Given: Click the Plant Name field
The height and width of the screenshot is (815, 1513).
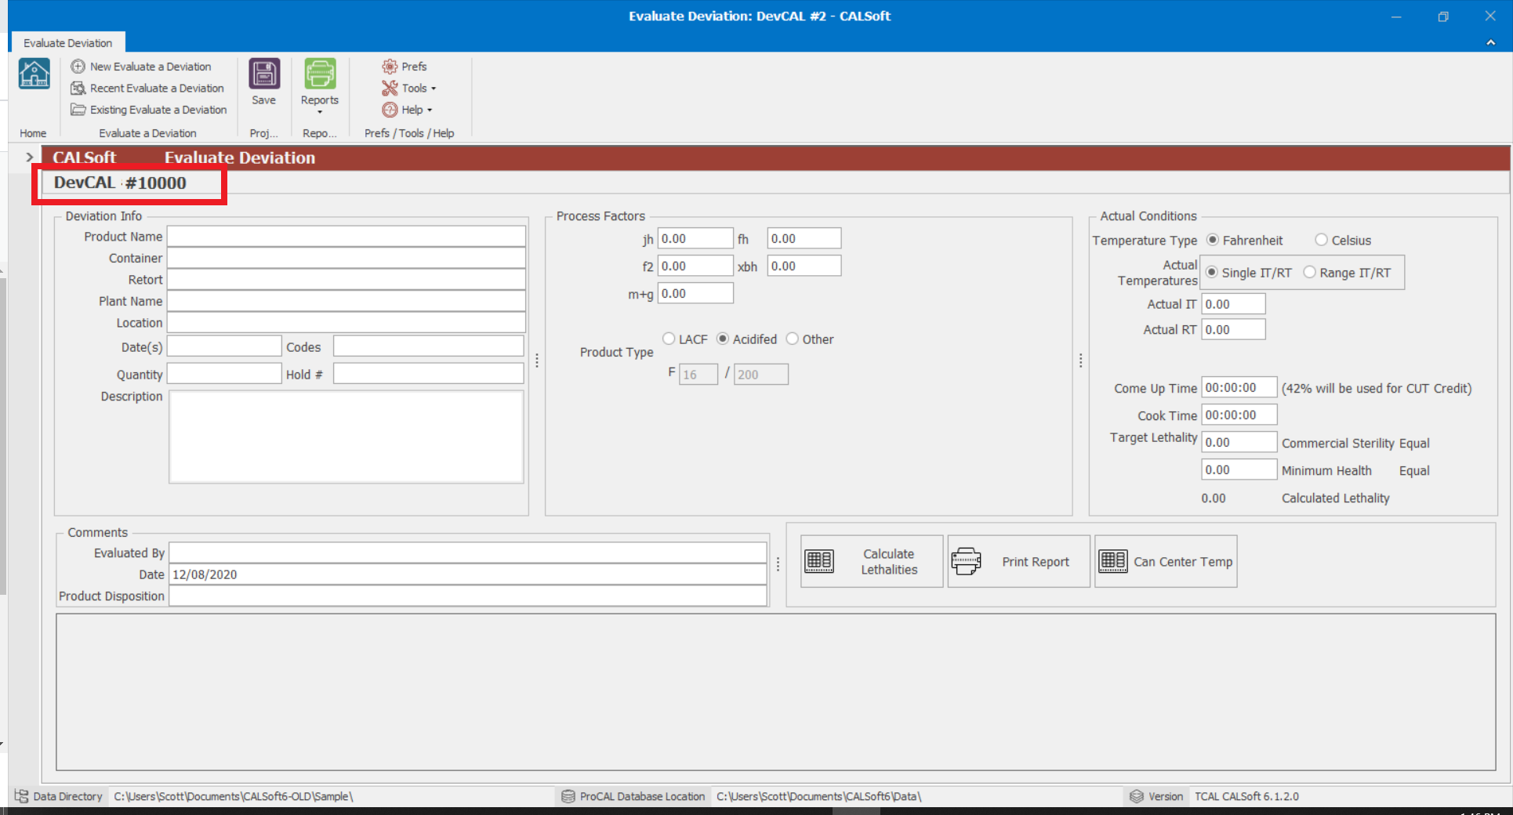Looking at the screenshot, I should (346, 301).
